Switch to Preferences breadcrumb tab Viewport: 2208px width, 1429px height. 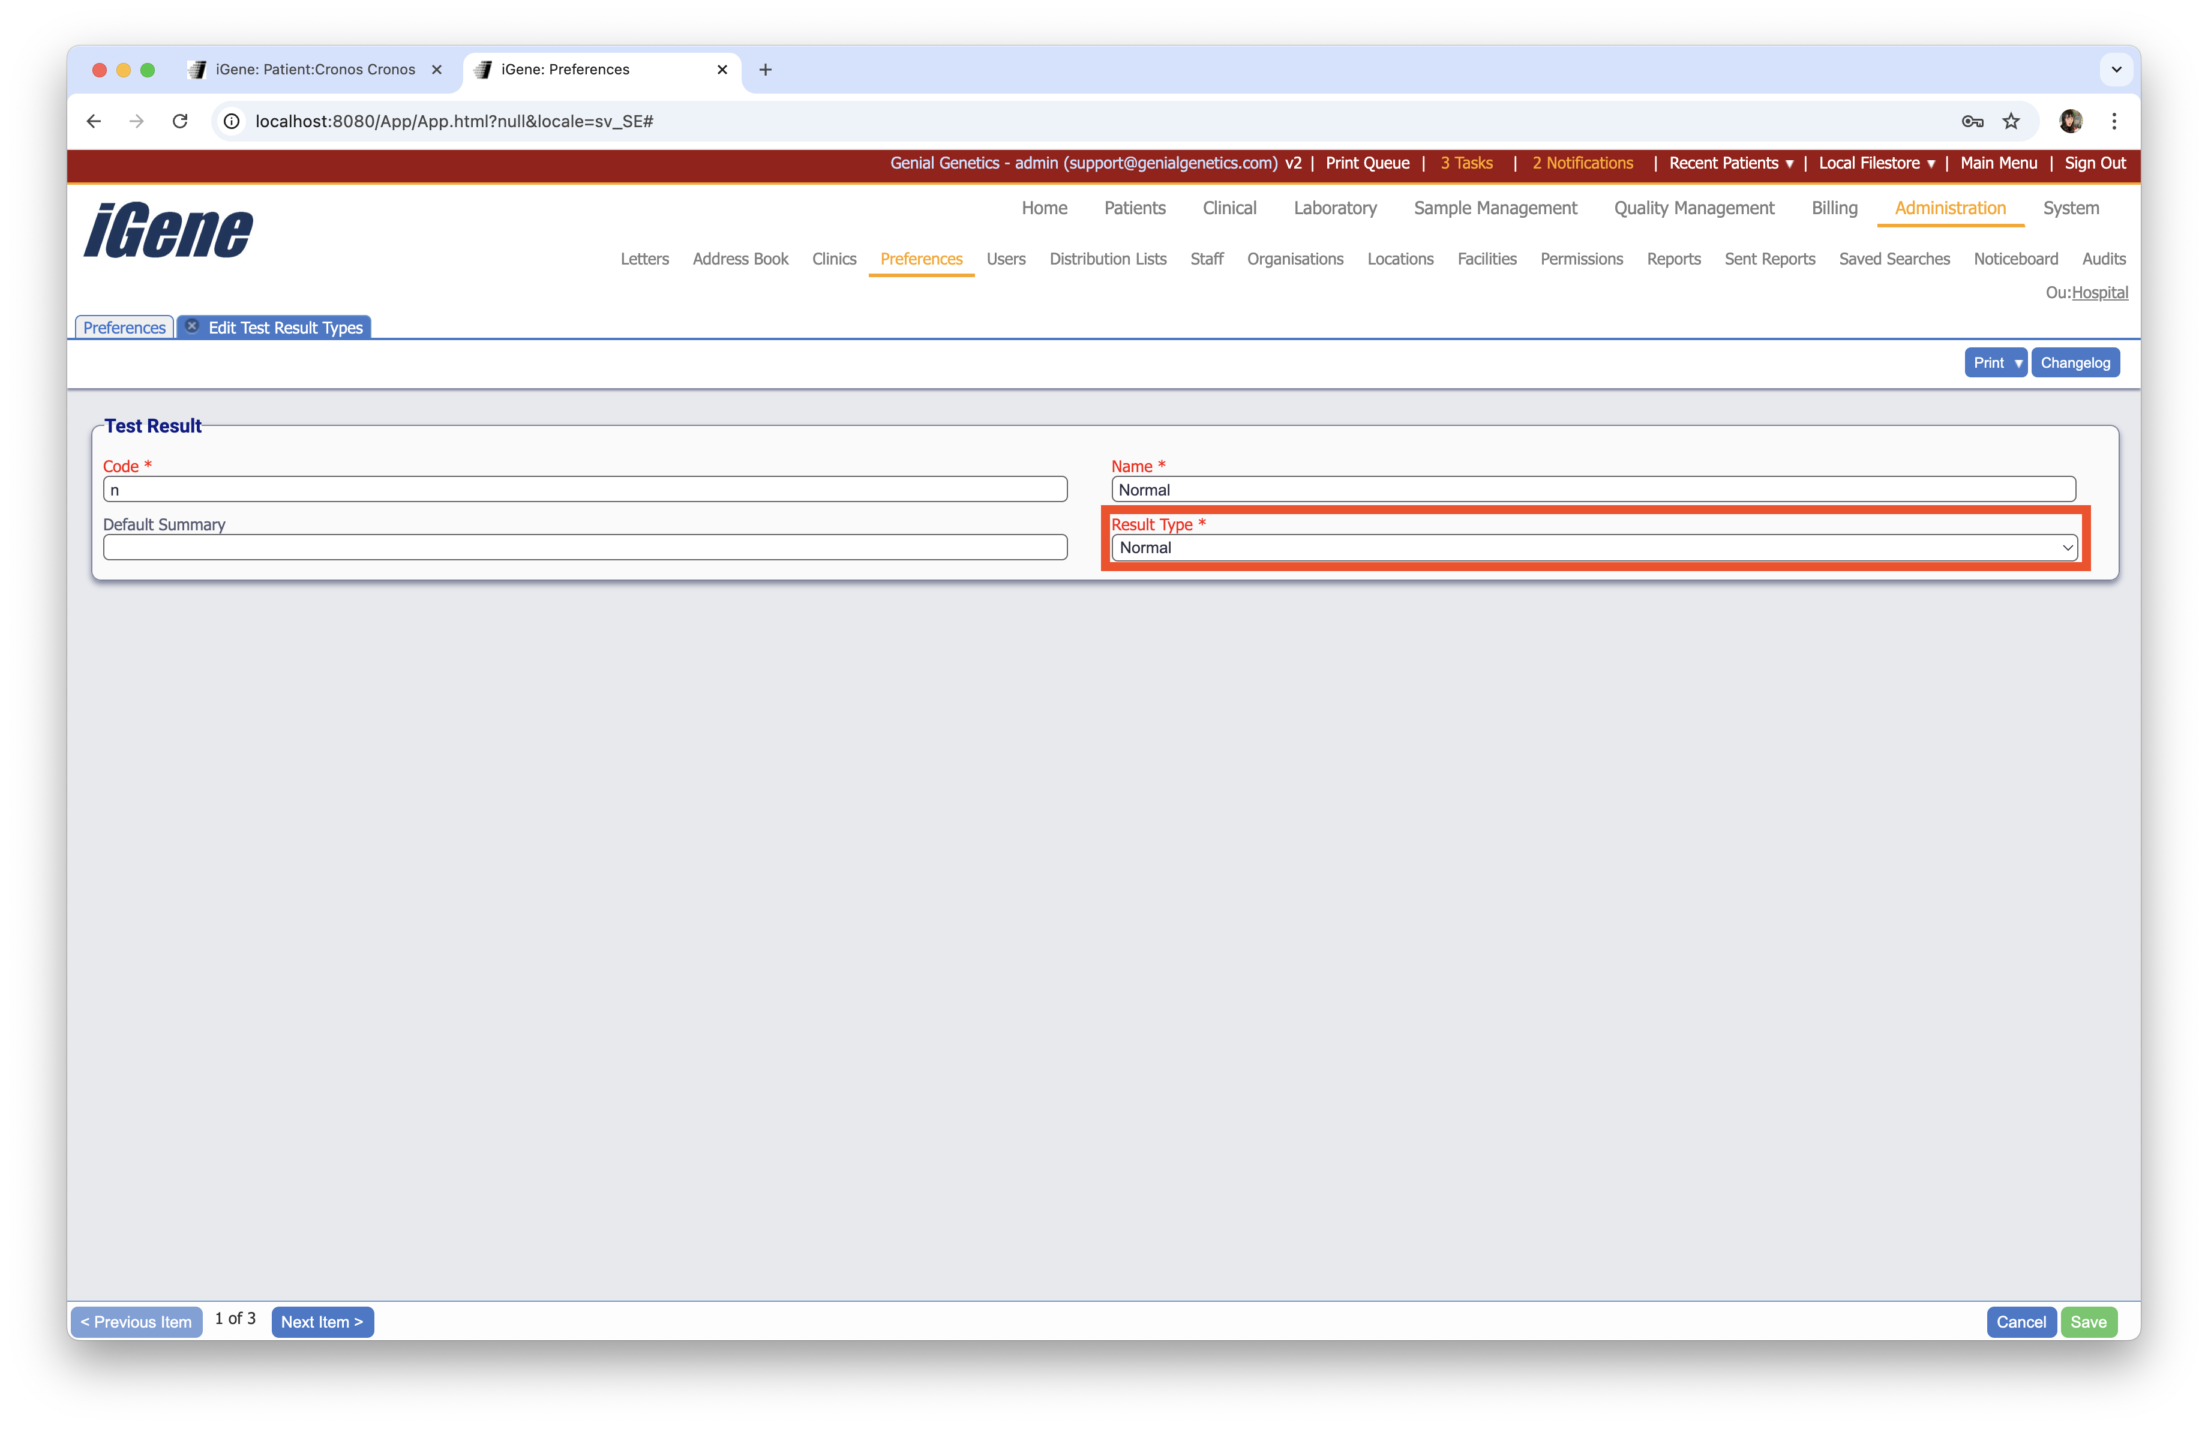point(124,328)
